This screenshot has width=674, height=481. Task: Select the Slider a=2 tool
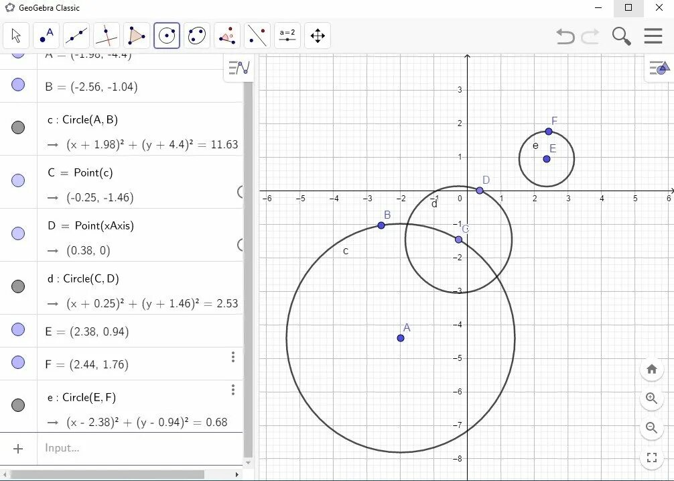coord(287,36)
